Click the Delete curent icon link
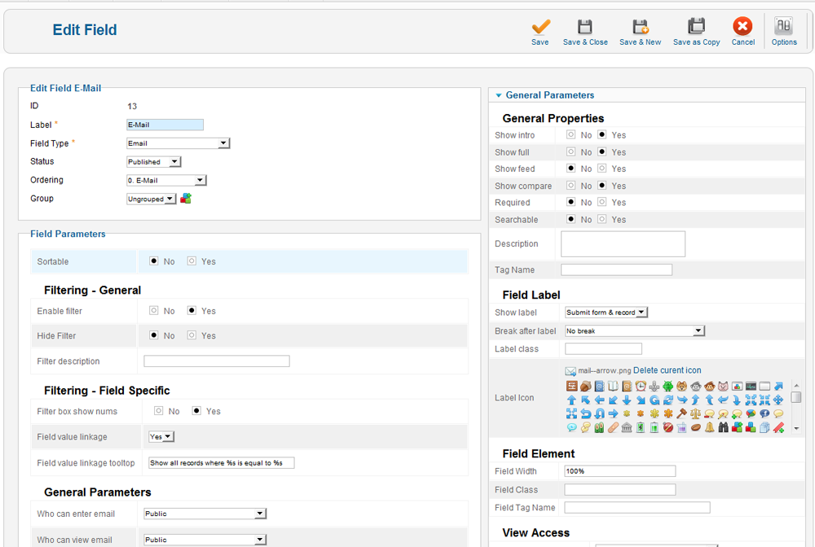Screen dimensions: 815x547 [x=667, y=370]
